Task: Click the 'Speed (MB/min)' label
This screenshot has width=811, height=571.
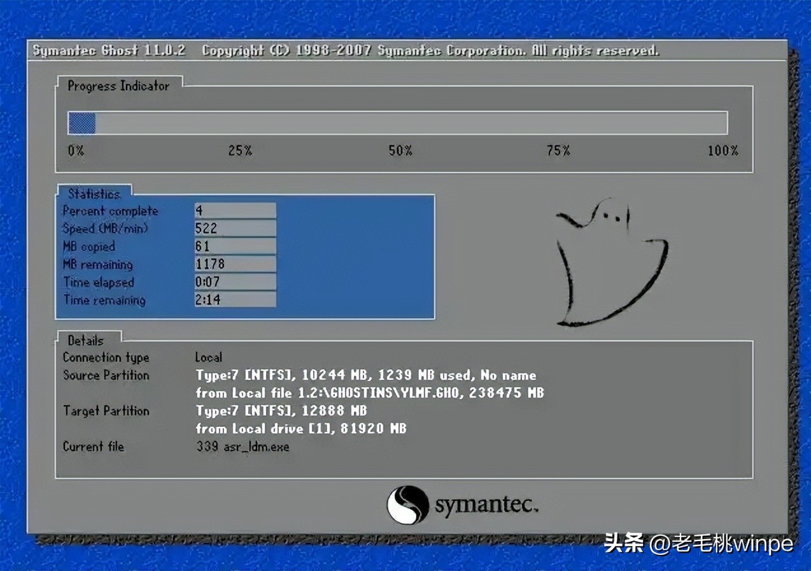Action: click(x=105, y=229)
